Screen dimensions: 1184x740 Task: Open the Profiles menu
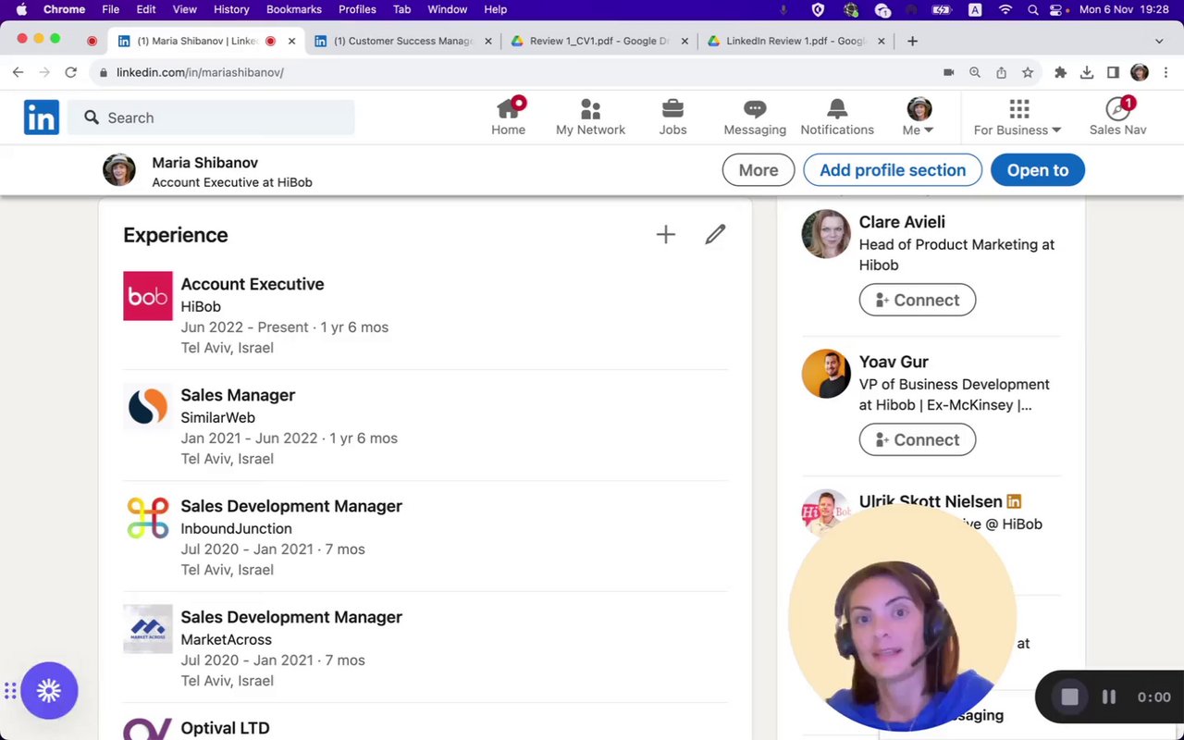pyautogui.click(x=357, y=9)
